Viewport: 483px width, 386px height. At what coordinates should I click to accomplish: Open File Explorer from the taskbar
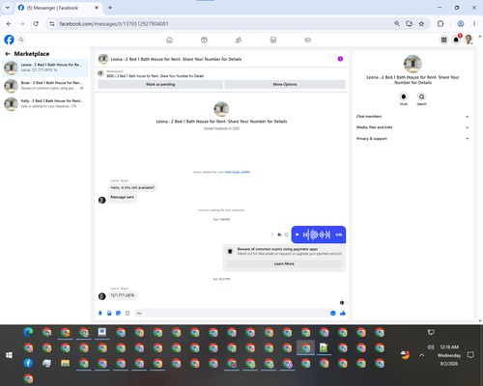(65, 363)
